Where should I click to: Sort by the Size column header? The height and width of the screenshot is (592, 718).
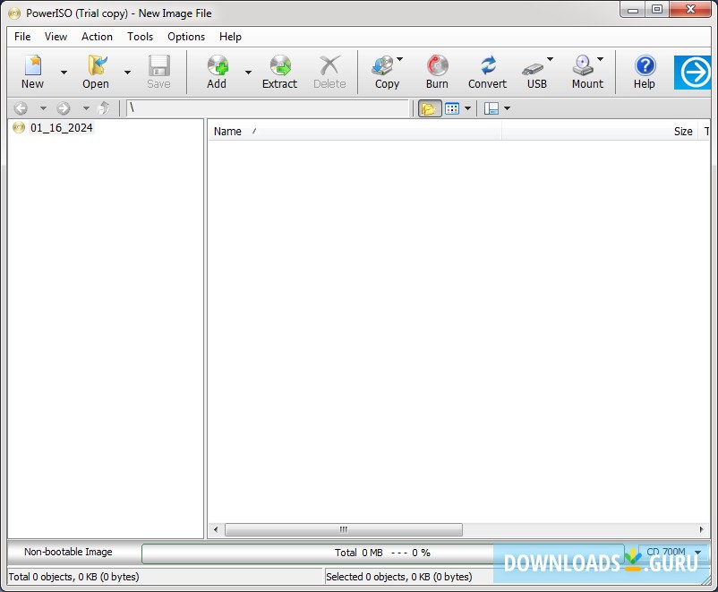pos(600,132)
